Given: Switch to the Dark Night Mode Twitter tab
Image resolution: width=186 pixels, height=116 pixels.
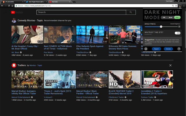Looking at the screenshot, I should 35,1.
